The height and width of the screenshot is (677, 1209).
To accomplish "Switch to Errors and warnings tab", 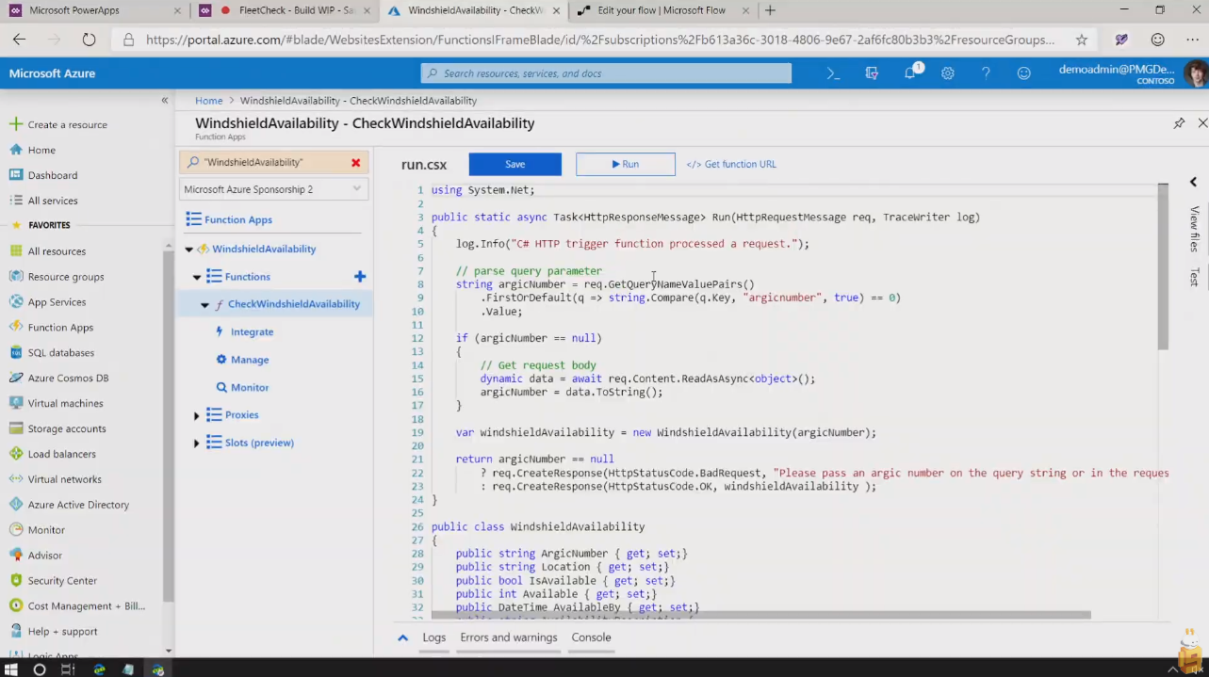I will pos(508,637).
